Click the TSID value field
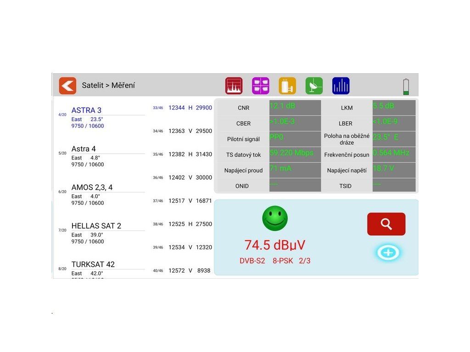Image resolution: width=470 pixels, height=352 pixels. (394, 185)
